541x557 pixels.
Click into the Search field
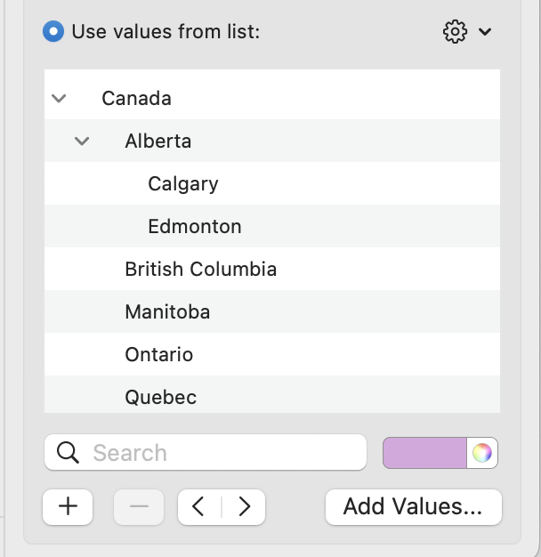[x=222, y=452]
